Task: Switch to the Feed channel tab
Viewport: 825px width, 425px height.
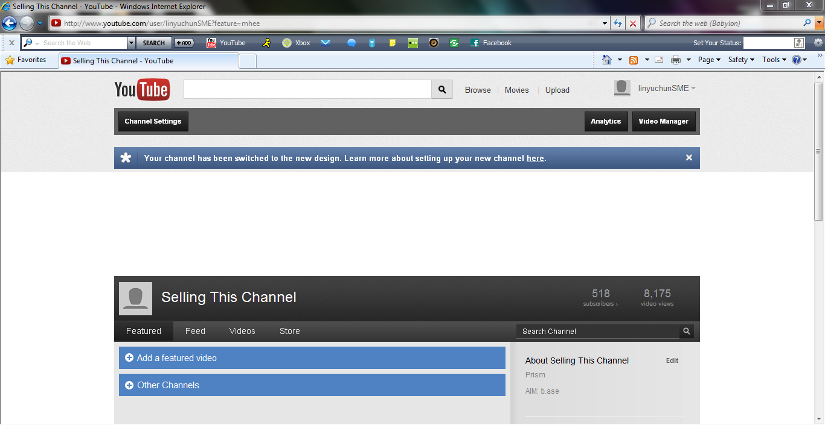Action: 195,331
